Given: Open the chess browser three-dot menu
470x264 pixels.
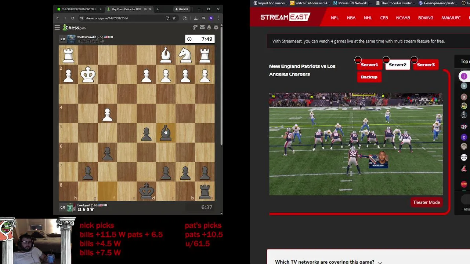Looking at the screenshot, I should pyautogui.click(x=218, y=18).
